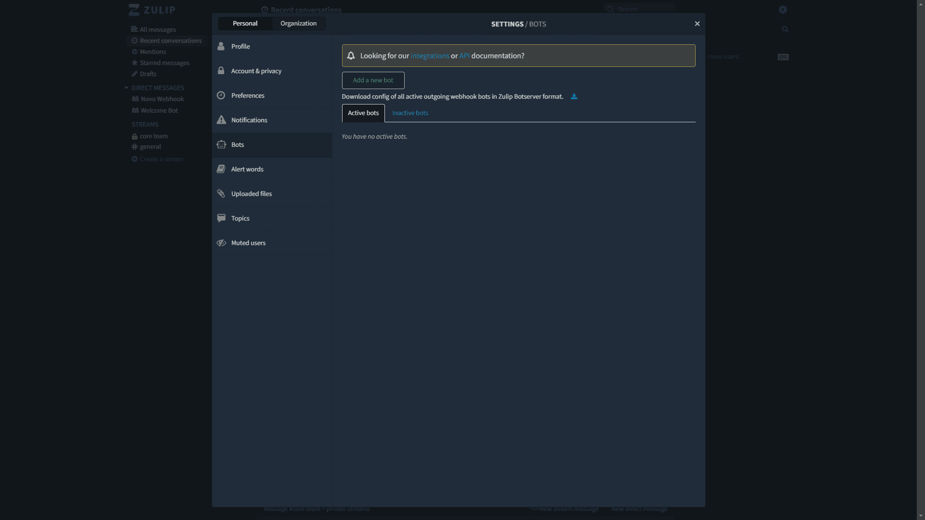Click the Zulip logo in the background
The width and height of the screenshot is (925, 520).
pyautogui.click(x=152, y=10)
